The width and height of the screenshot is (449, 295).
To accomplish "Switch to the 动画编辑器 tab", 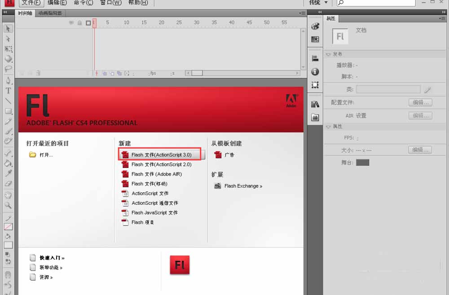I will (50, 13).
